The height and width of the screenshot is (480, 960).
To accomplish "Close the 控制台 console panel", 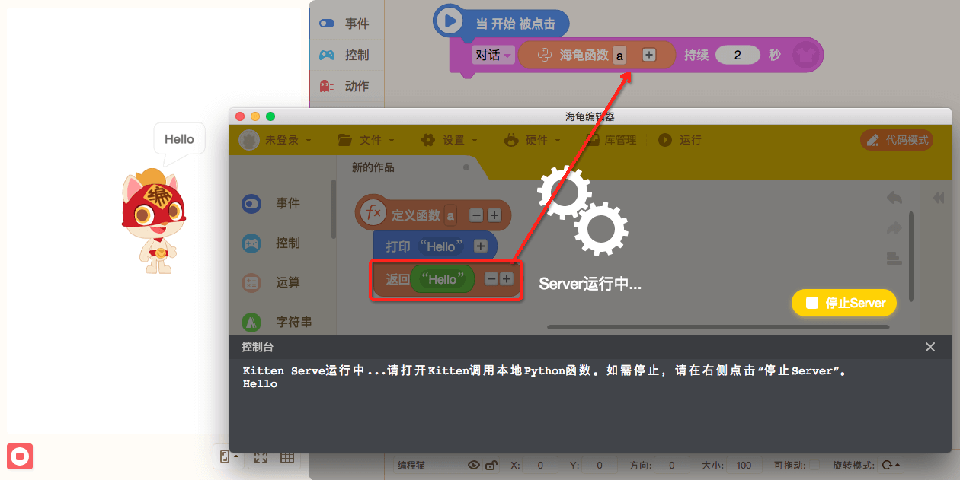I will pyautogui.click(x=930, y=347).
